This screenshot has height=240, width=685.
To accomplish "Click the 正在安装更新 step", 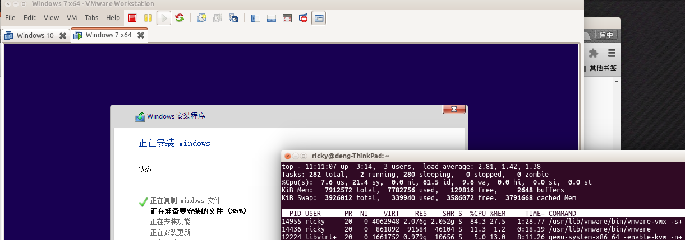I will pos(170,232).
